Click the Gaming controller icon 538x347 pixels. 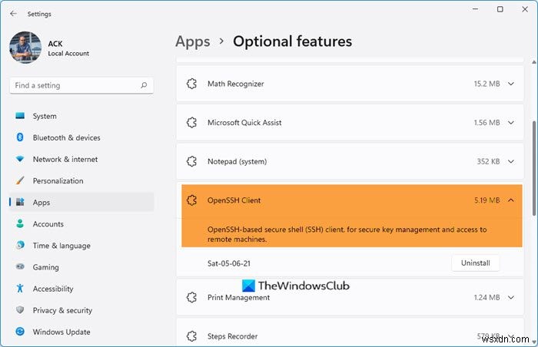20,267
